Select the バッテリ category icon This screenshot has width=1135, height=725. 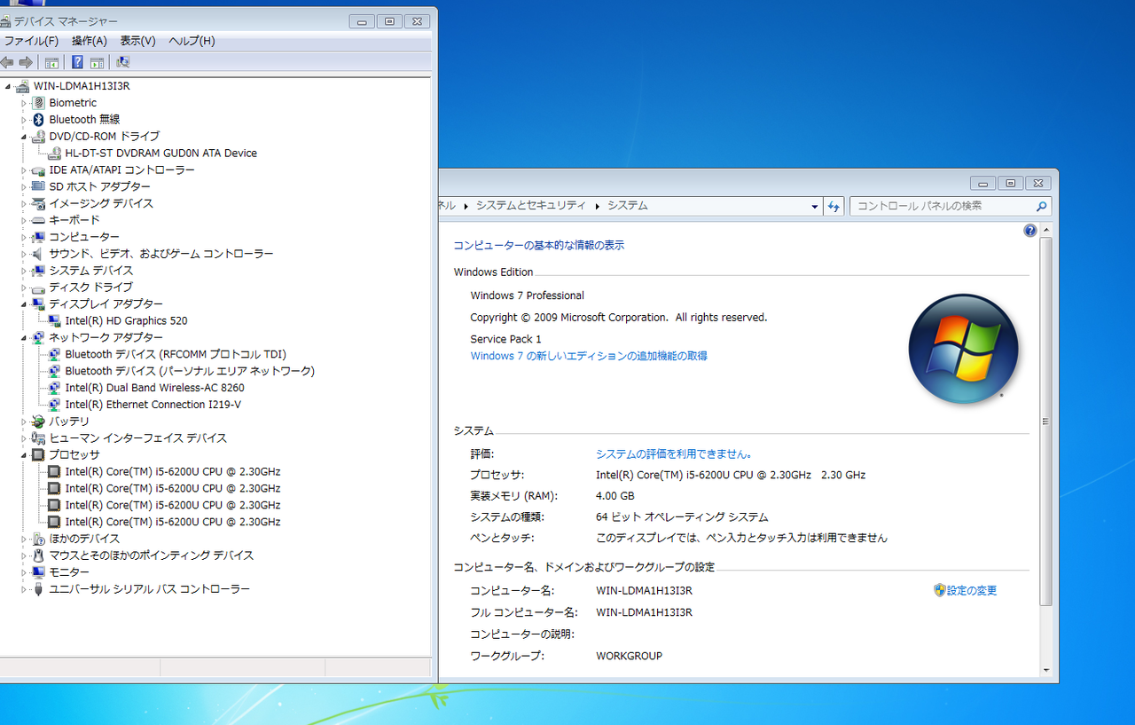pyautogui.click(x=38, y=422)
